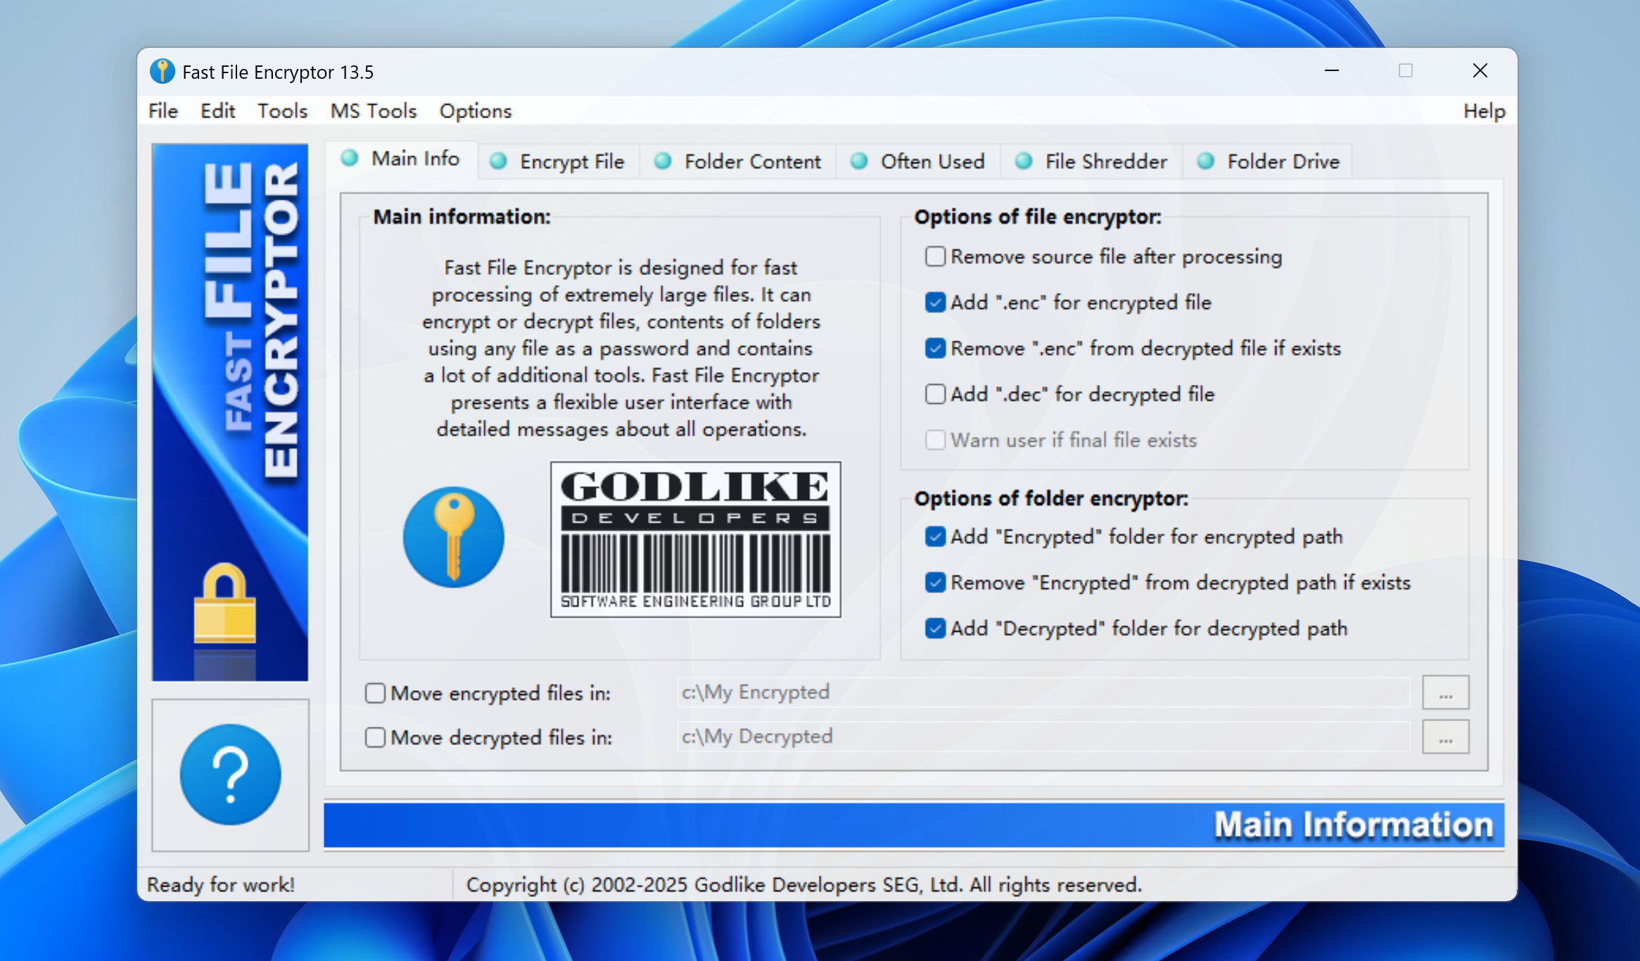The width and height of the screenshot is (1640, 961).
Task: Switch to the Often Used tab
Action: click(918, 162)
